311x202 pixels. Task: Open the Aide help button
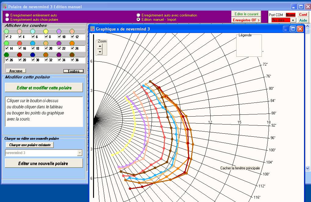pyautogui.click(x=303, y=20)
